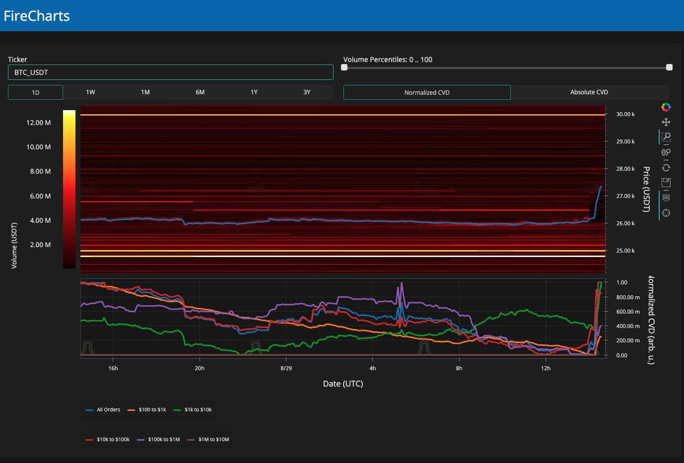
Task: Switch to the 1W timeframe
Action: (90, 92)
